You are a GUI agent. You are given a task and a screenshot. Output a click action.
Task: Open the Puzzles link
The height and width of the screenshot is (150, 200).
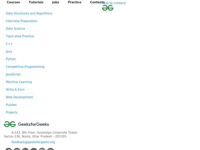click(x=11, y=105)
